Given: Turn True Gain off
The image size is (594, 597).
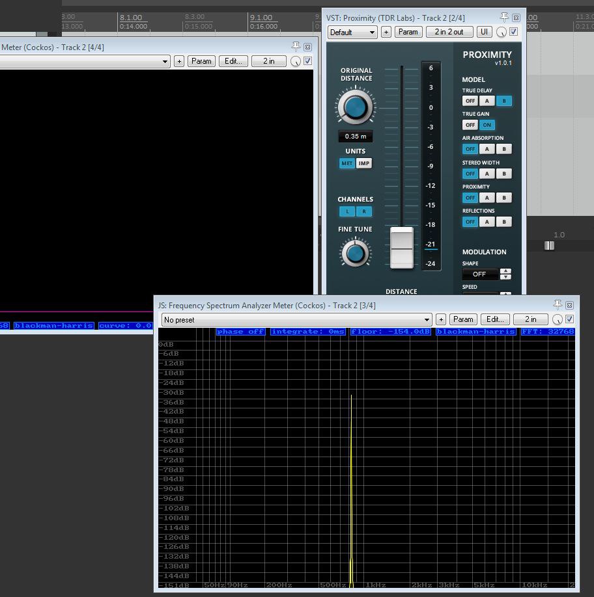Looking at the screenshot, I should 470,125.
